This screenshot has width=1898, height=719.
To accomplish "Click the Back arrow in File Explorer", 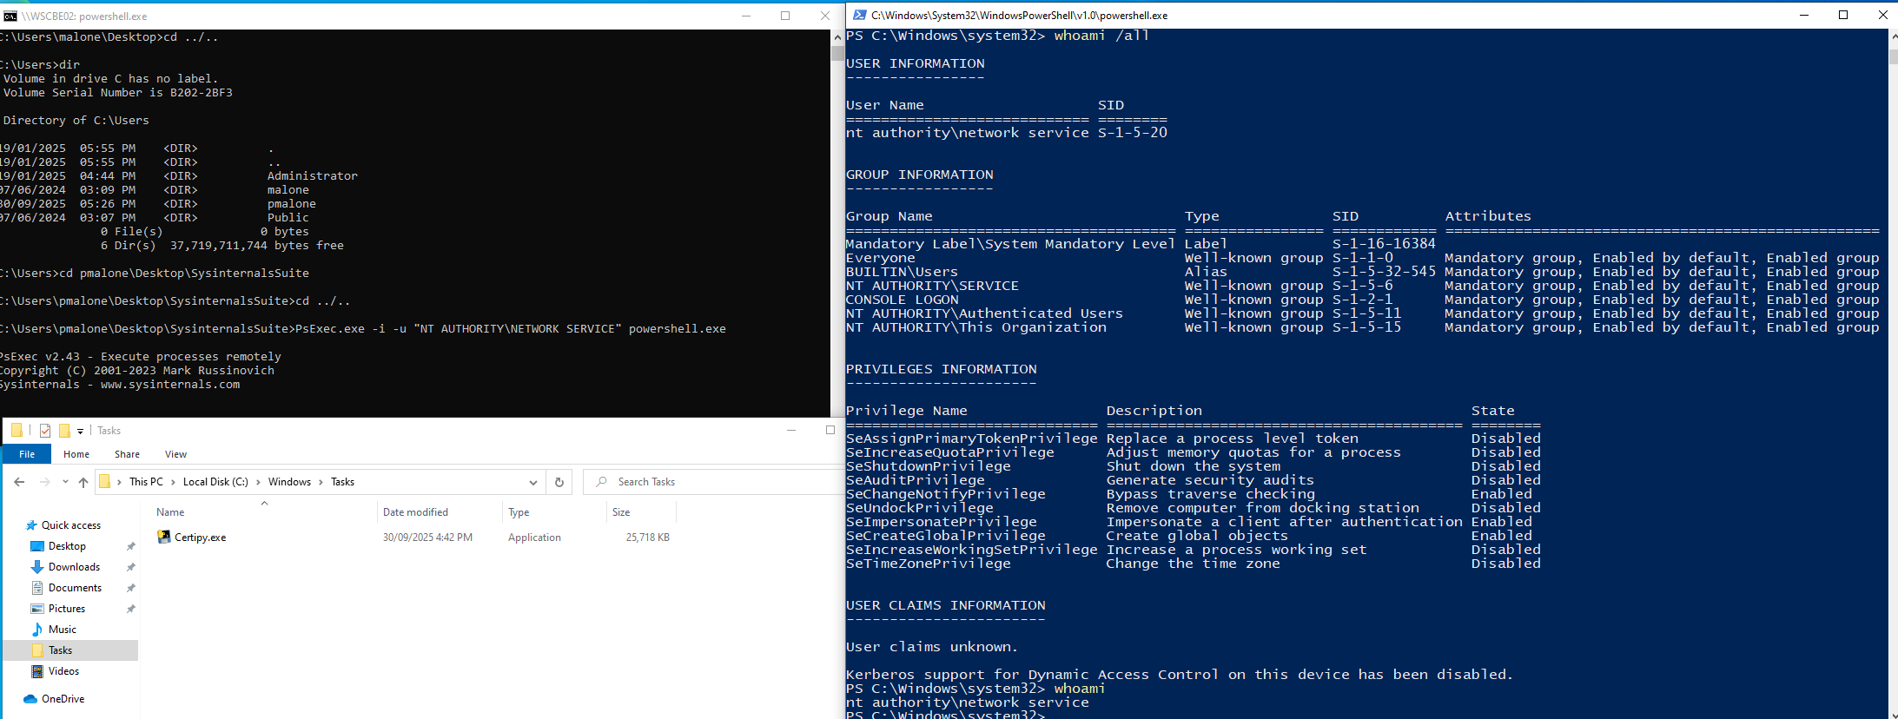I will (19, 482).
